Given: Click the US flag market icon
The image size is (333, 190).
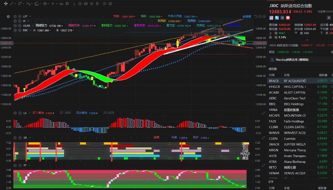Looking at the screenshot, I should (271, 18).
